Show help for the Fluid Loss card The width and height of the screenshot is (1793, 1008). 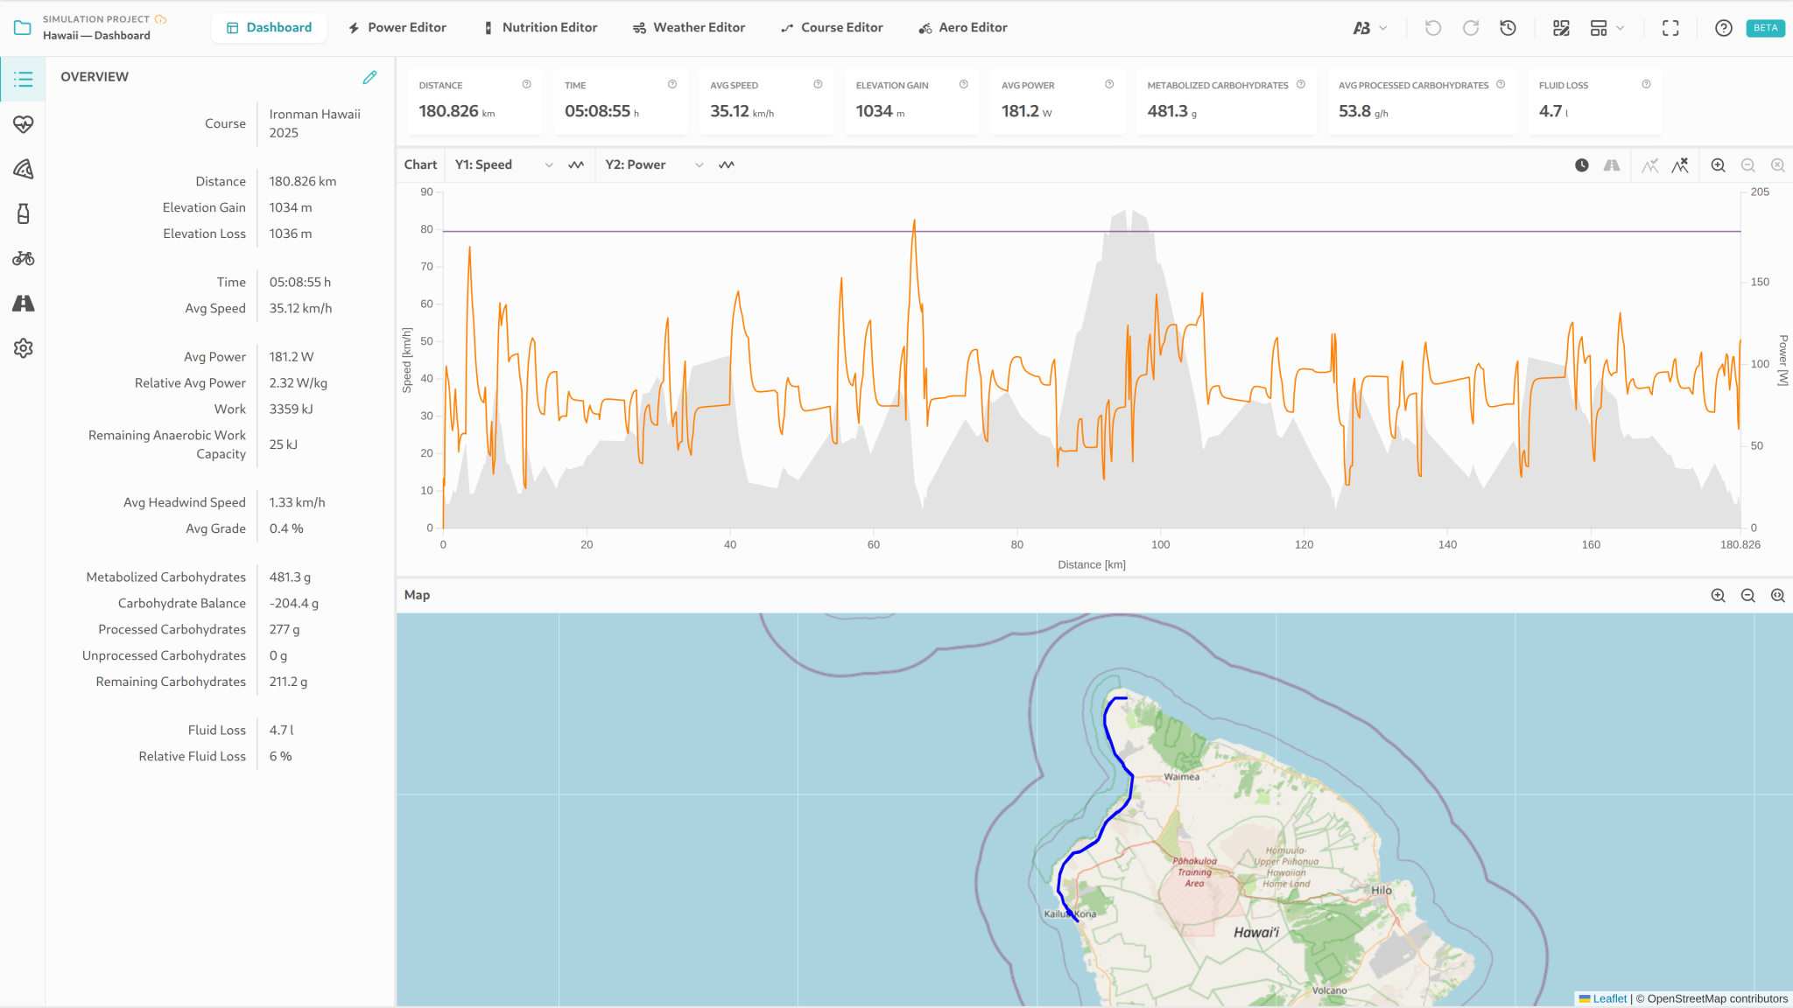tap(1647, 85)
